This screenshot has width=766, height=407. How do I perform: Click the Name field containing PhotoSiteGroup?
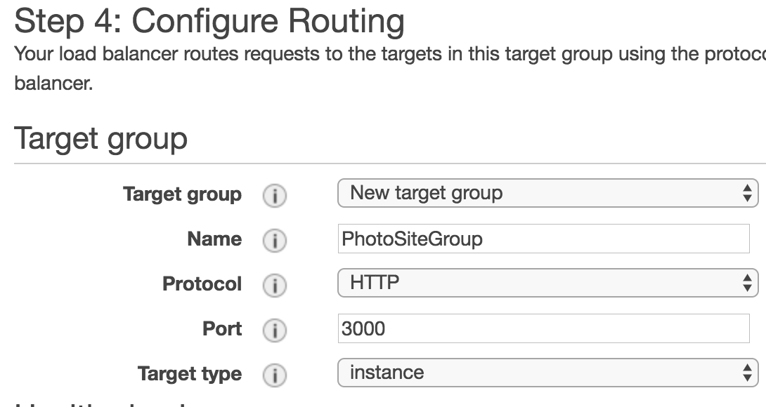tap(543, 239)
